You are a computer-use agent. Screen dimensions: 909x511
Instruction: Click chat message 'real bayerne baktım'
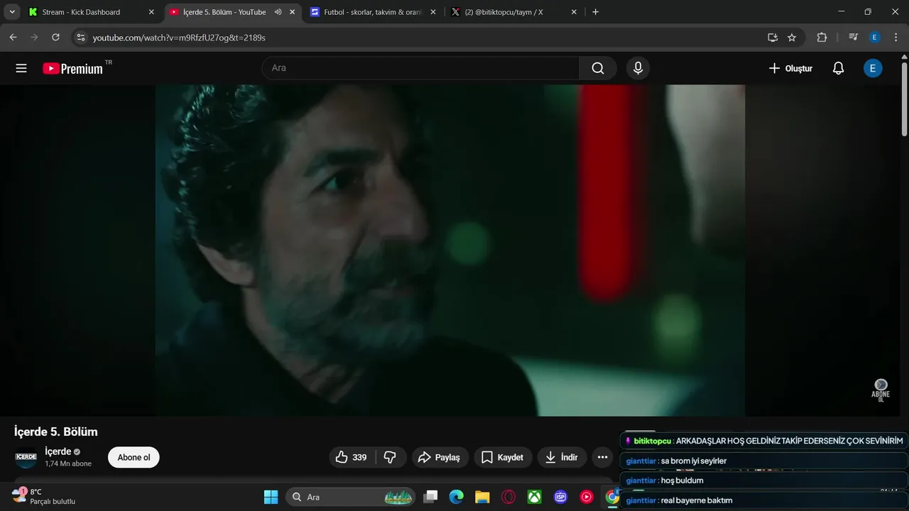764,500
